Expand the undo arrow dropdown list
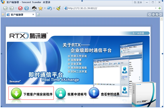 coord(54,8)
